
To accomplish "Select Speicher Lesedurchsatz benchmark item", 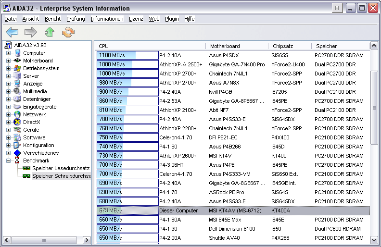I will (x=61, y=168).
